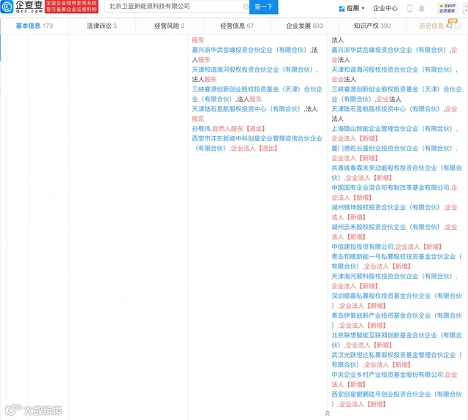Click the collapse double-chevron at the page bottom

(x=327, y=413)
